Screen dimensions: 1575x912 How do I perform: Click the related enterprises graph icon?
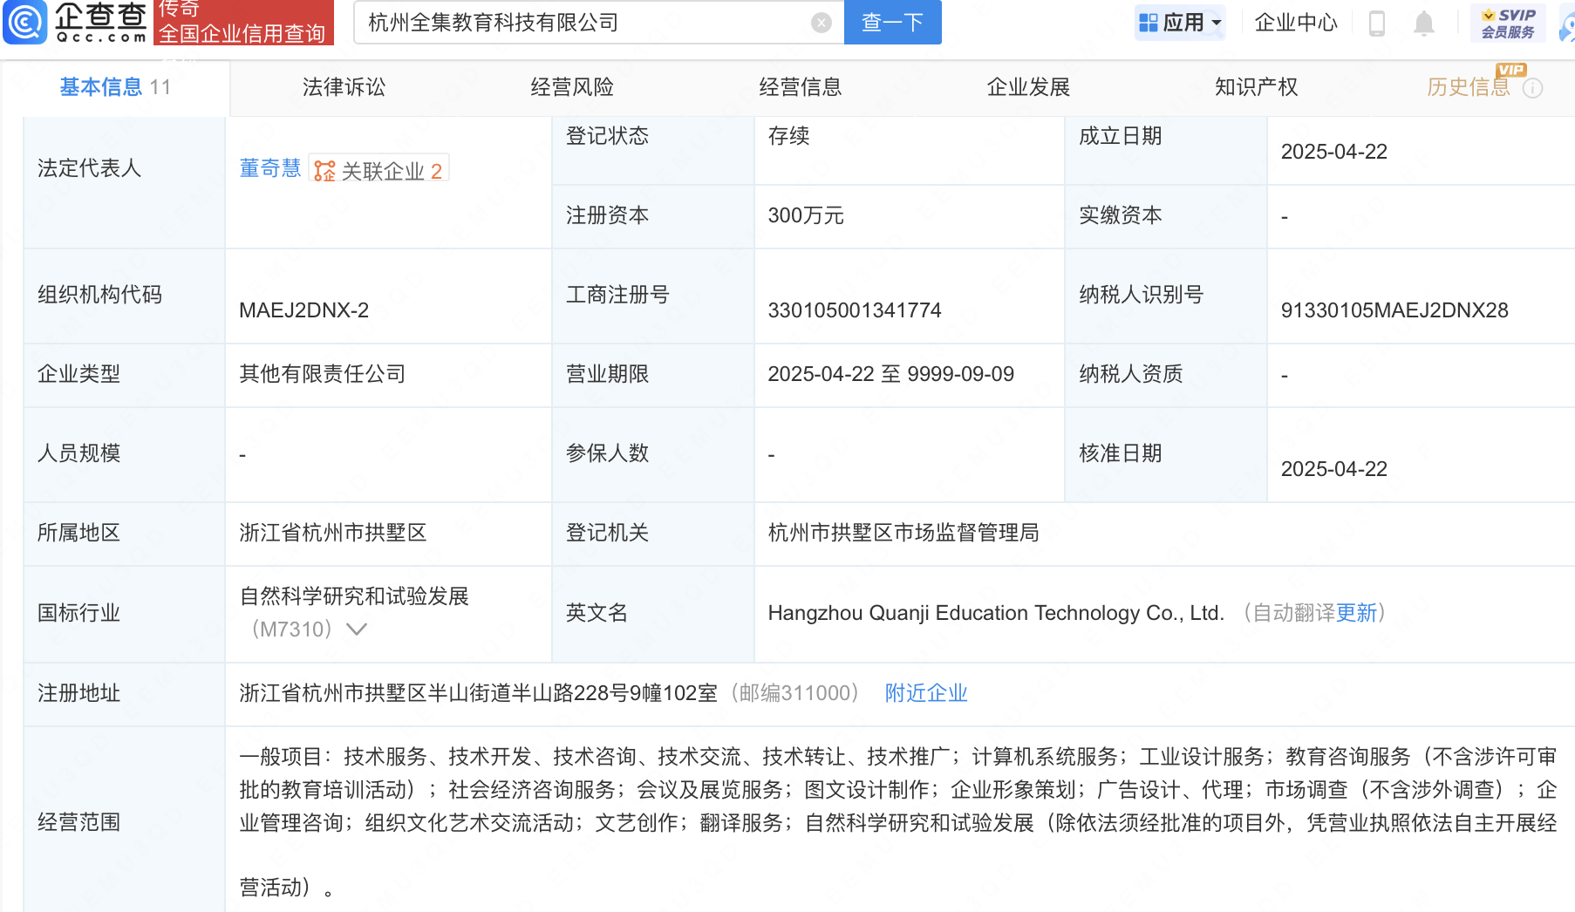(324, 171)
